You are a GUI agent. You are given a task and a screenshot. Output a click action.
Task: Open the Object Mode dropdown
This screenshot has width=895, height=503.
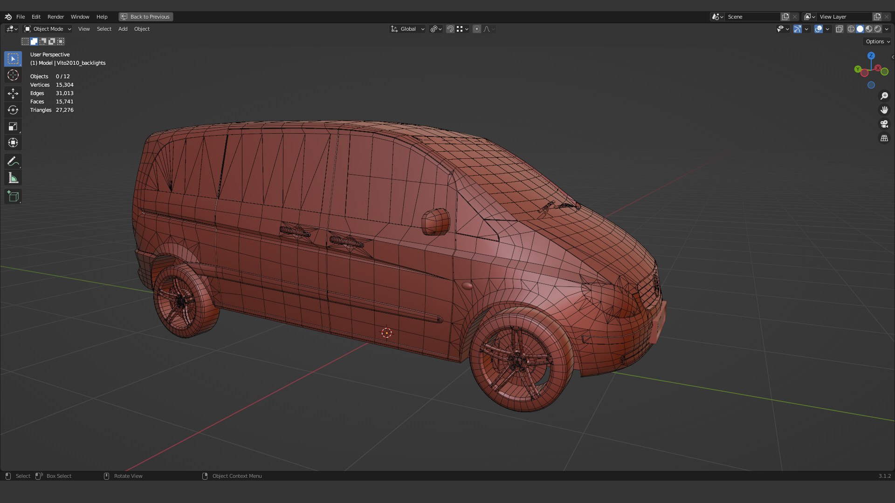[48, 29]
